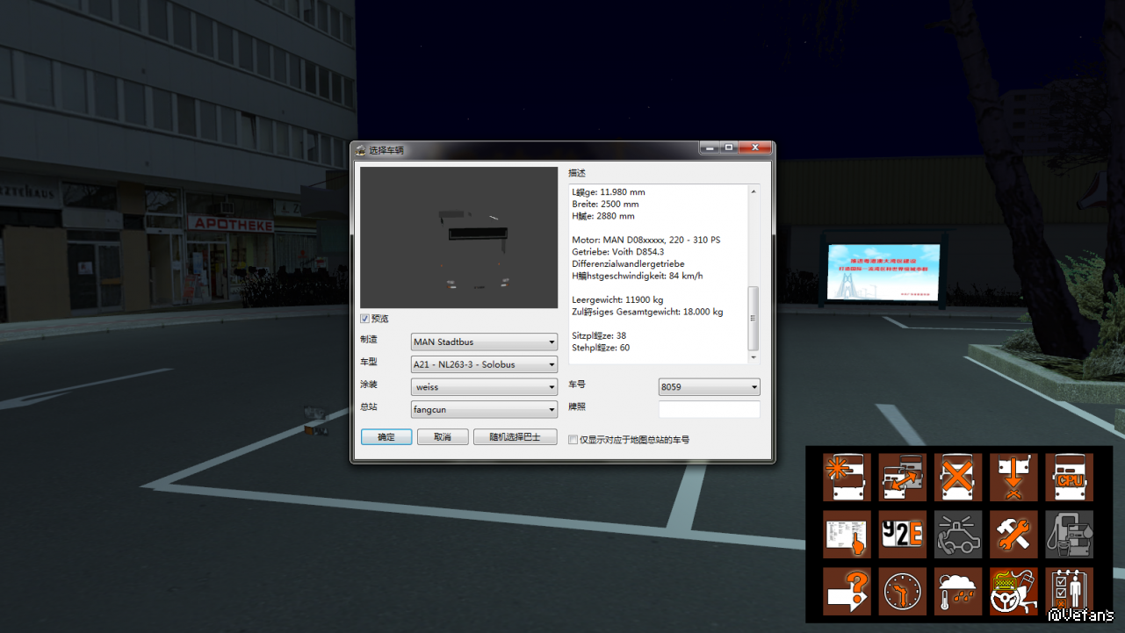The image size is (1125, 633).
Task: Click the 随机选择巴士 random bus button
Action: (x=515, y=437)
